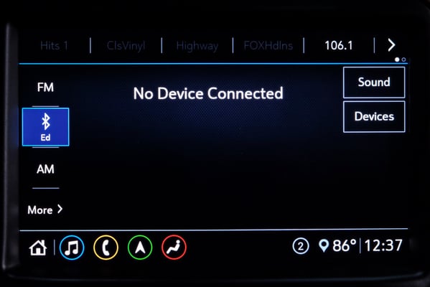
Task: Launch the green navigation arrow icon
Action: point(140,248)
